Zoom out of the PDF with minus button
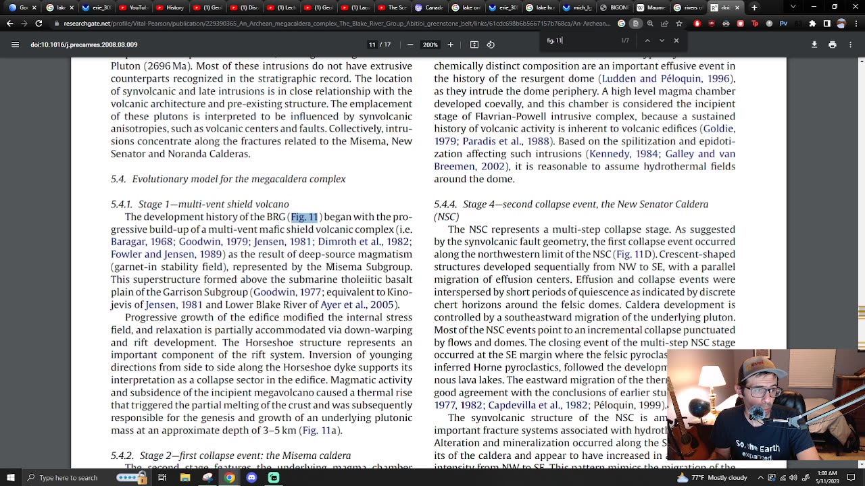 (x=410, y=45)
